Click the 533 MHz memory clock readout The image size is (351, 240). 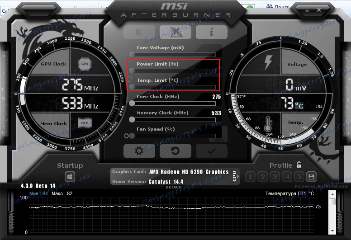[80, 103]
